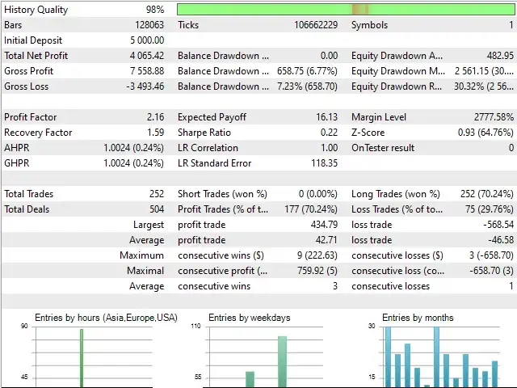Viewport: 517px width, 388px height.
Task: Click average loss trade value -46.58
Action: point(501,240)
